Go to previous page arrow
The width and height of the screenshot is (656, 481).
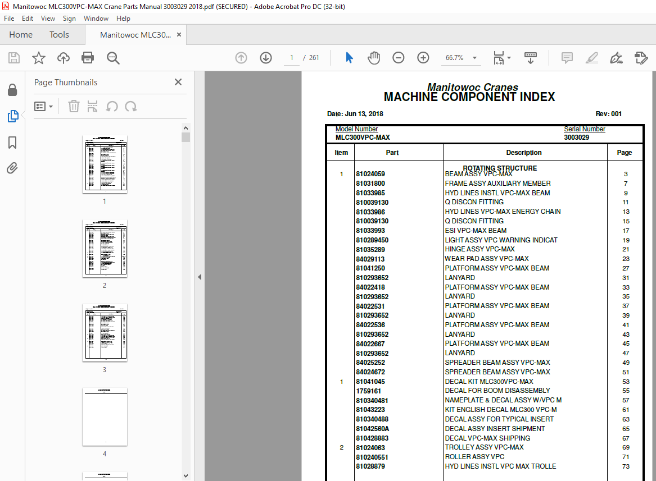[241, 58]
